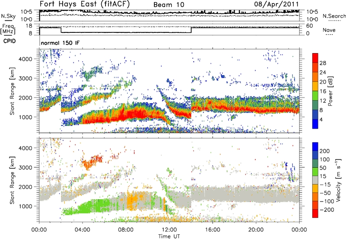Click the '12:00' time axis label
Screen dimensions: 346x239
coord(169,230)
